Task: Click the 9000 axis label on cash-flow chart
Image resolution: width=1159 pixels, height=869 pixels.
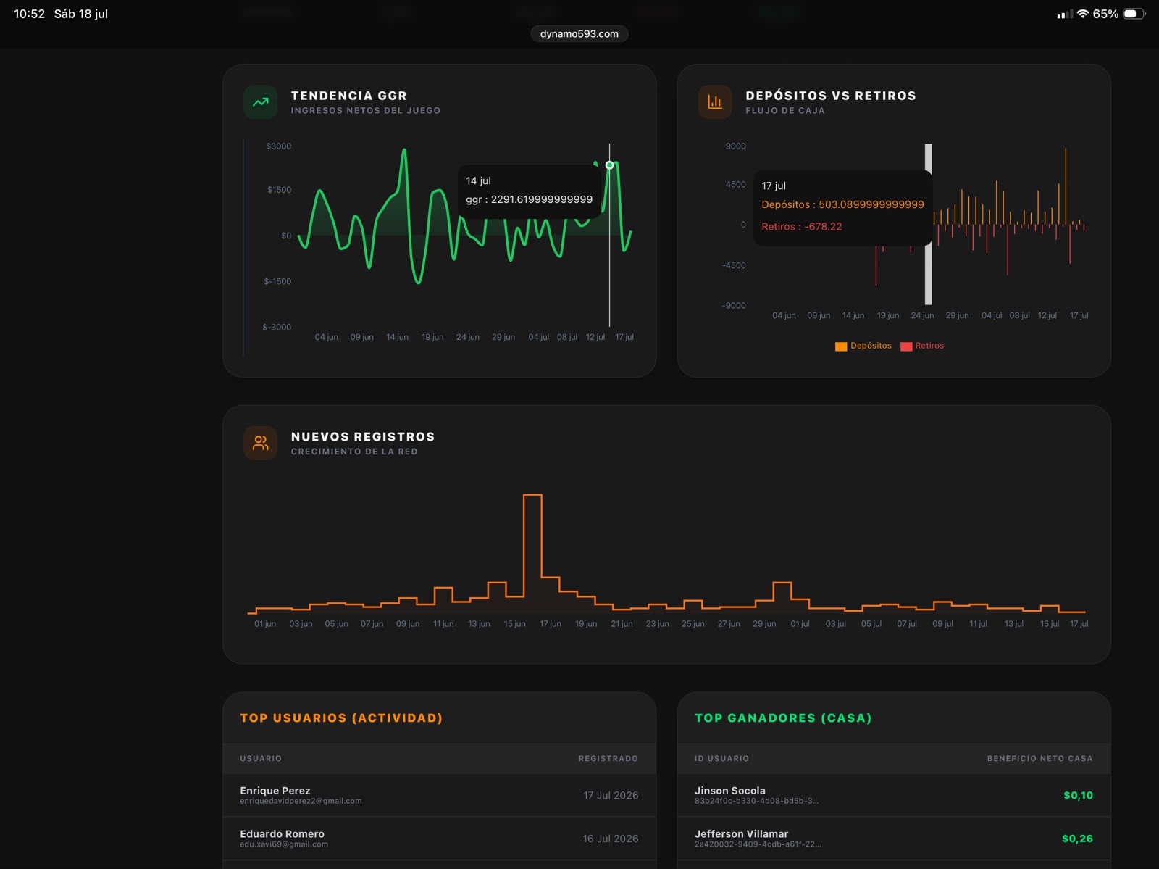Action: click(x=735, y=146)
